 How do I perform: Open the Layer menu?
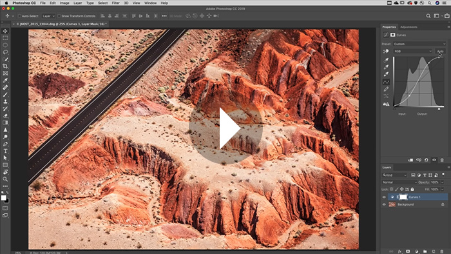click(77, 3)
